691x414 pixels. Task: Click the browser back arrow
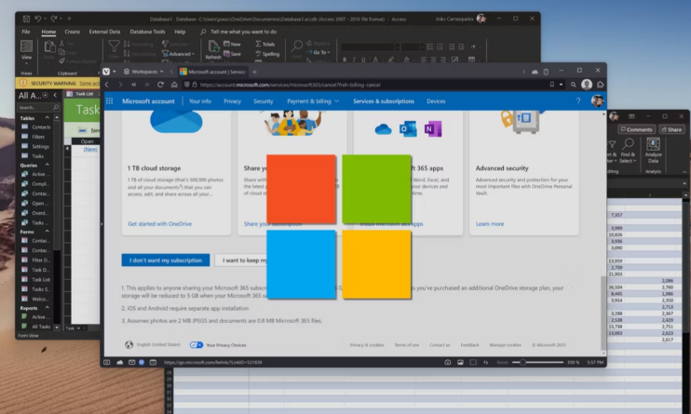pos(107,85)
